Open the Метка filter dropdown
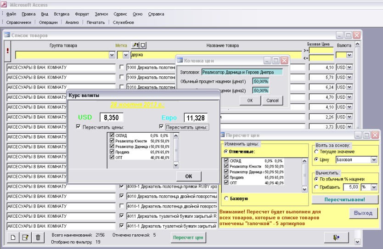 (126, 55)
